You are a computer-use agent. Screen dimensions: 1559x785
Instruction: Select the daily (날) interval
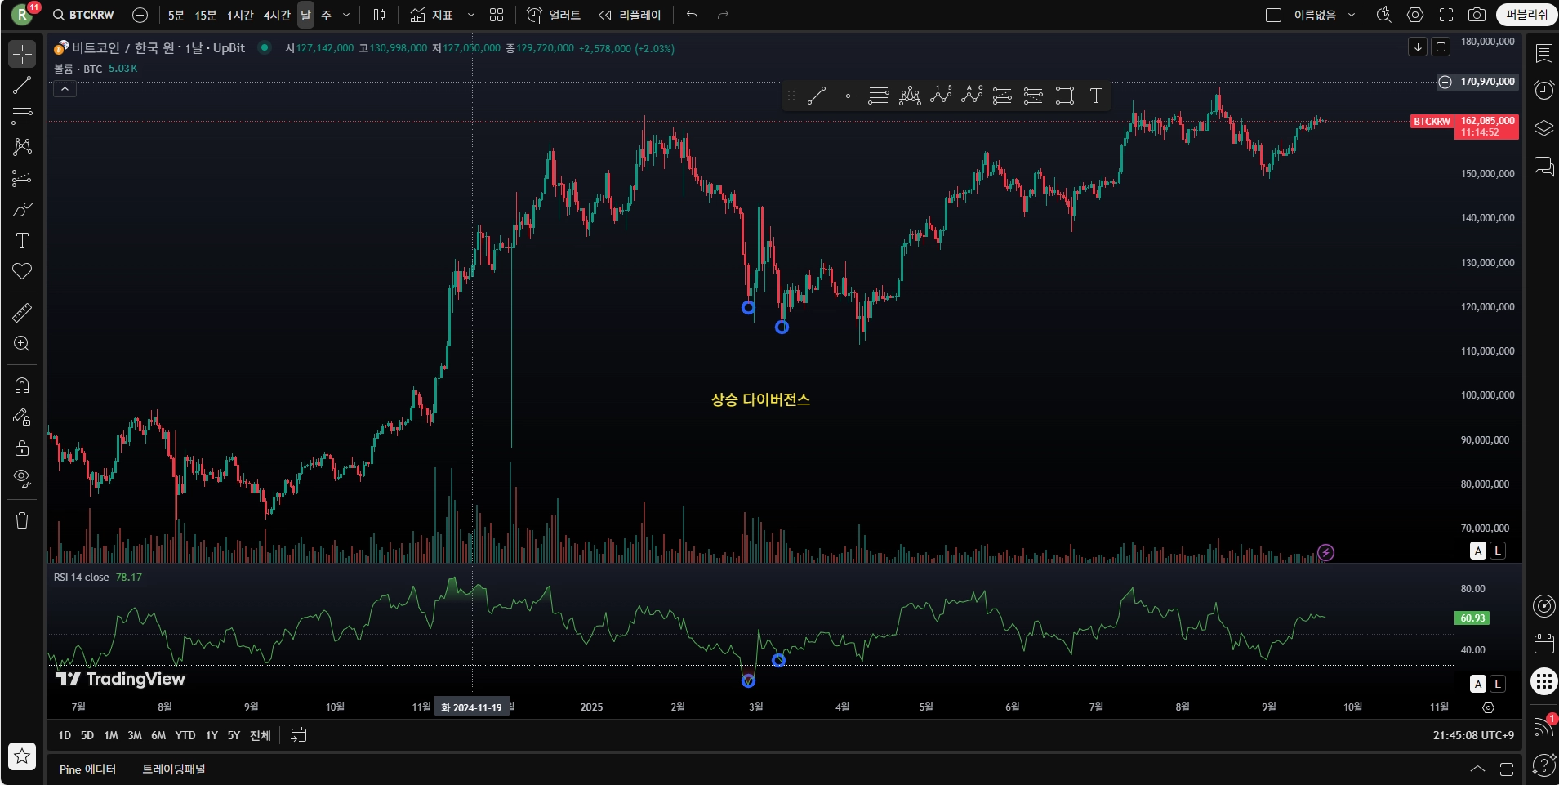[305, 15]
